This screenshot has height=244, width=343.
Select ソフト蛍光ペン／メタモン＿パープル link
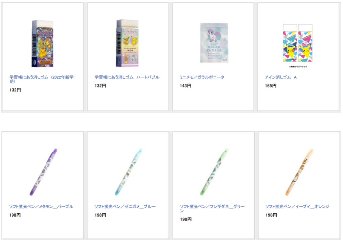[x=41, y=206]
